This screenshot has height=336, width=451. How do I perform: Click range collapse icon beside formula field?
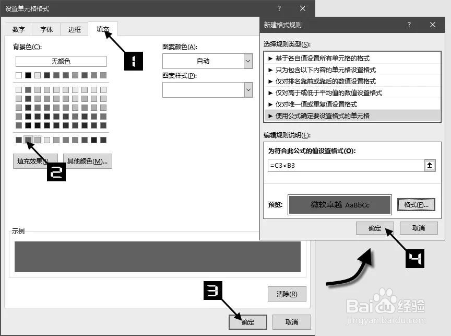tap(430, 166)
